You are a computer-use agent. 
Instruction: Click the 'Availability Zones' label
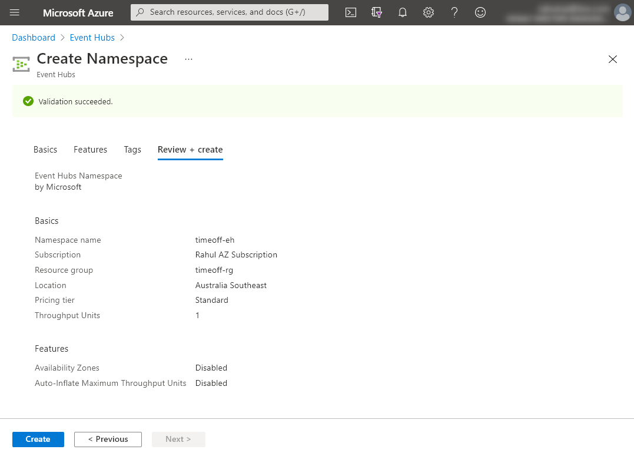point(67,368)
